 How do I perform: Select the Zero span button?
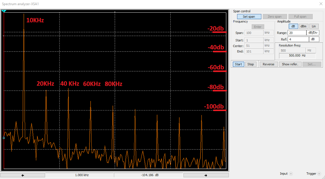click(x=275, y=16)
